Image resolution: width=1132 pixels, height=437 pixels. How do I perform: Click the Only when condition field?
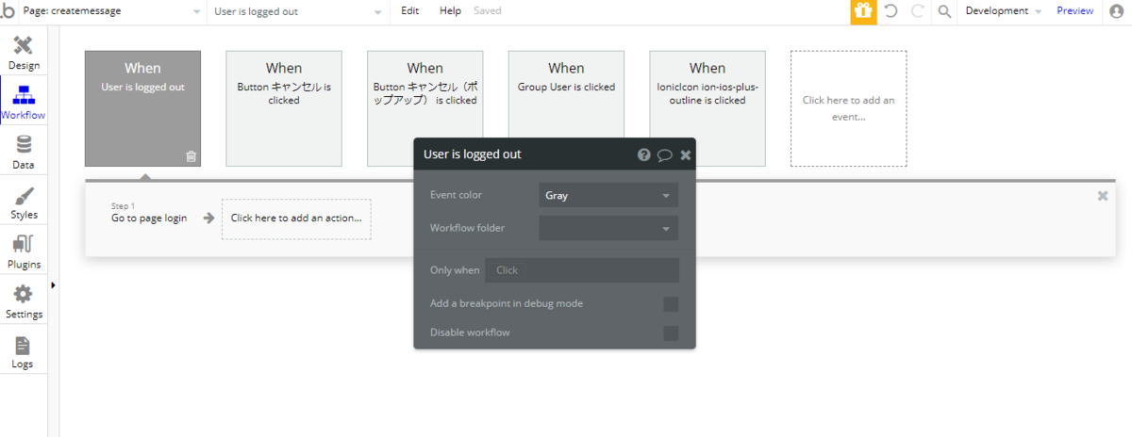pyautogui.click(x=582, y=270)
